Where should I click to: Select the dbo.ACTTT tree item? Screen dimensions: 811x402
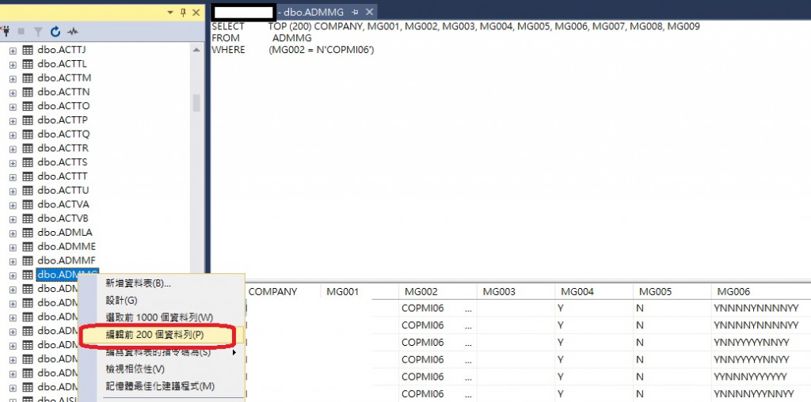[x=63, y=176]
